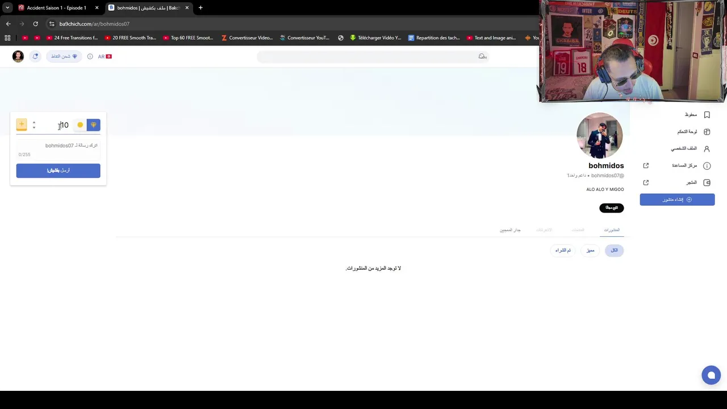Click the search bar at top
This screenshot has height=409, width=727.
point(373,56)
